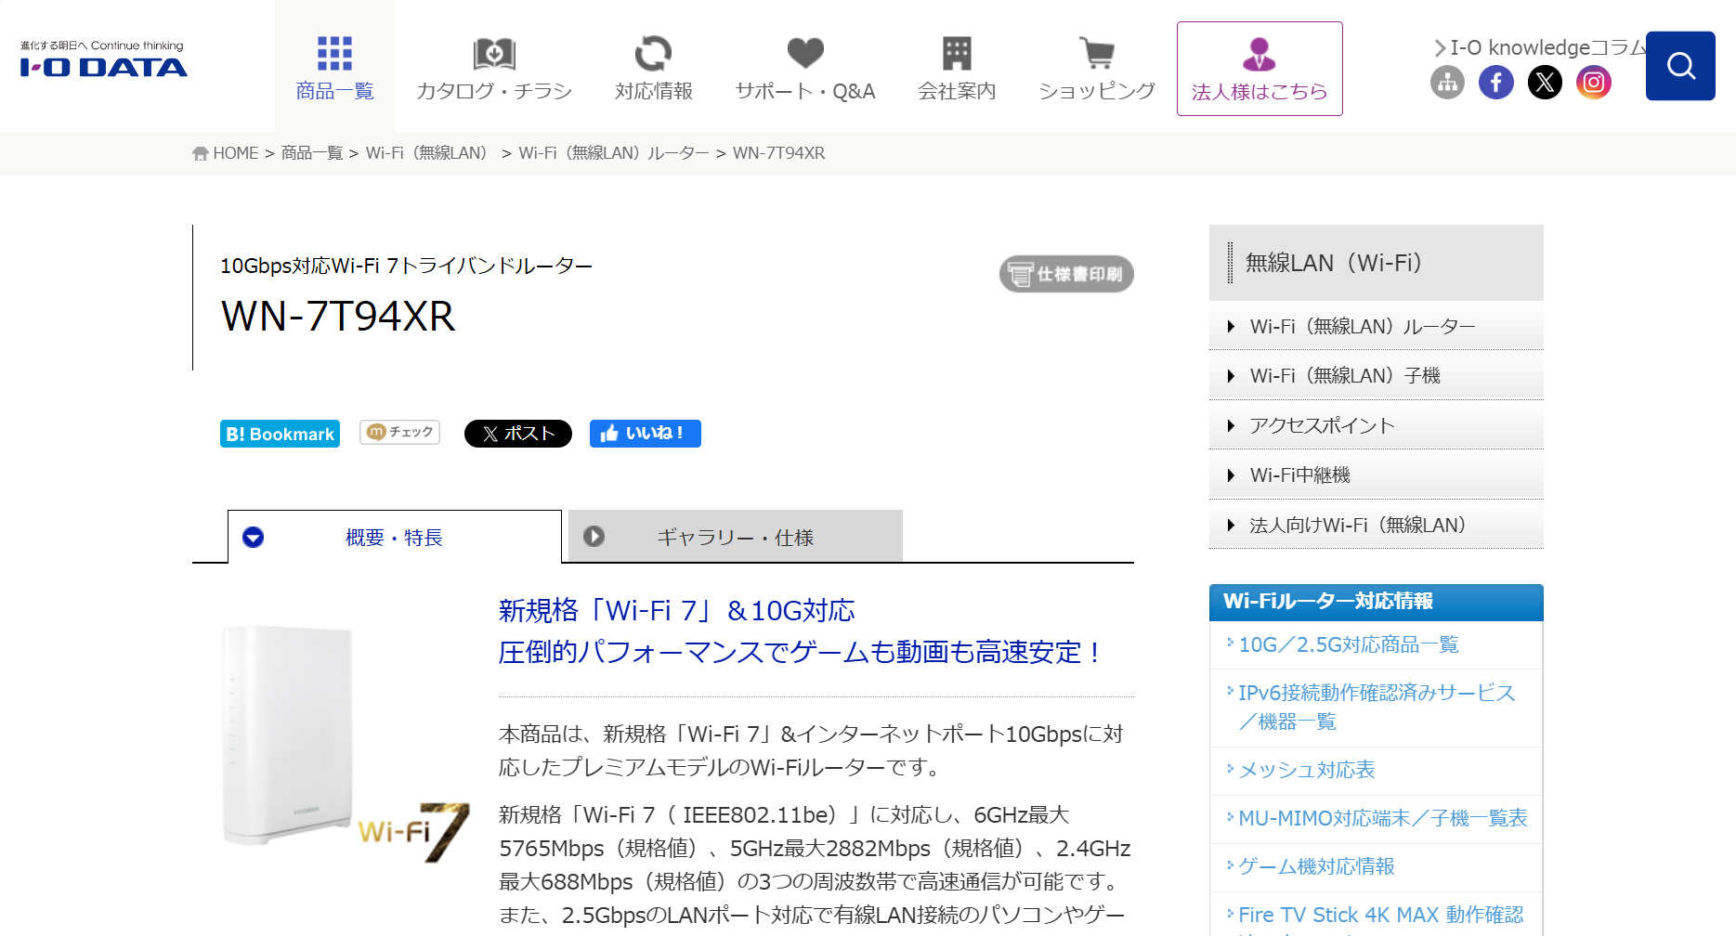Viewport: 1736px width, 936px height.
Task: Open the I-O knowledgeコラム link
Action: click(1540, 47)
